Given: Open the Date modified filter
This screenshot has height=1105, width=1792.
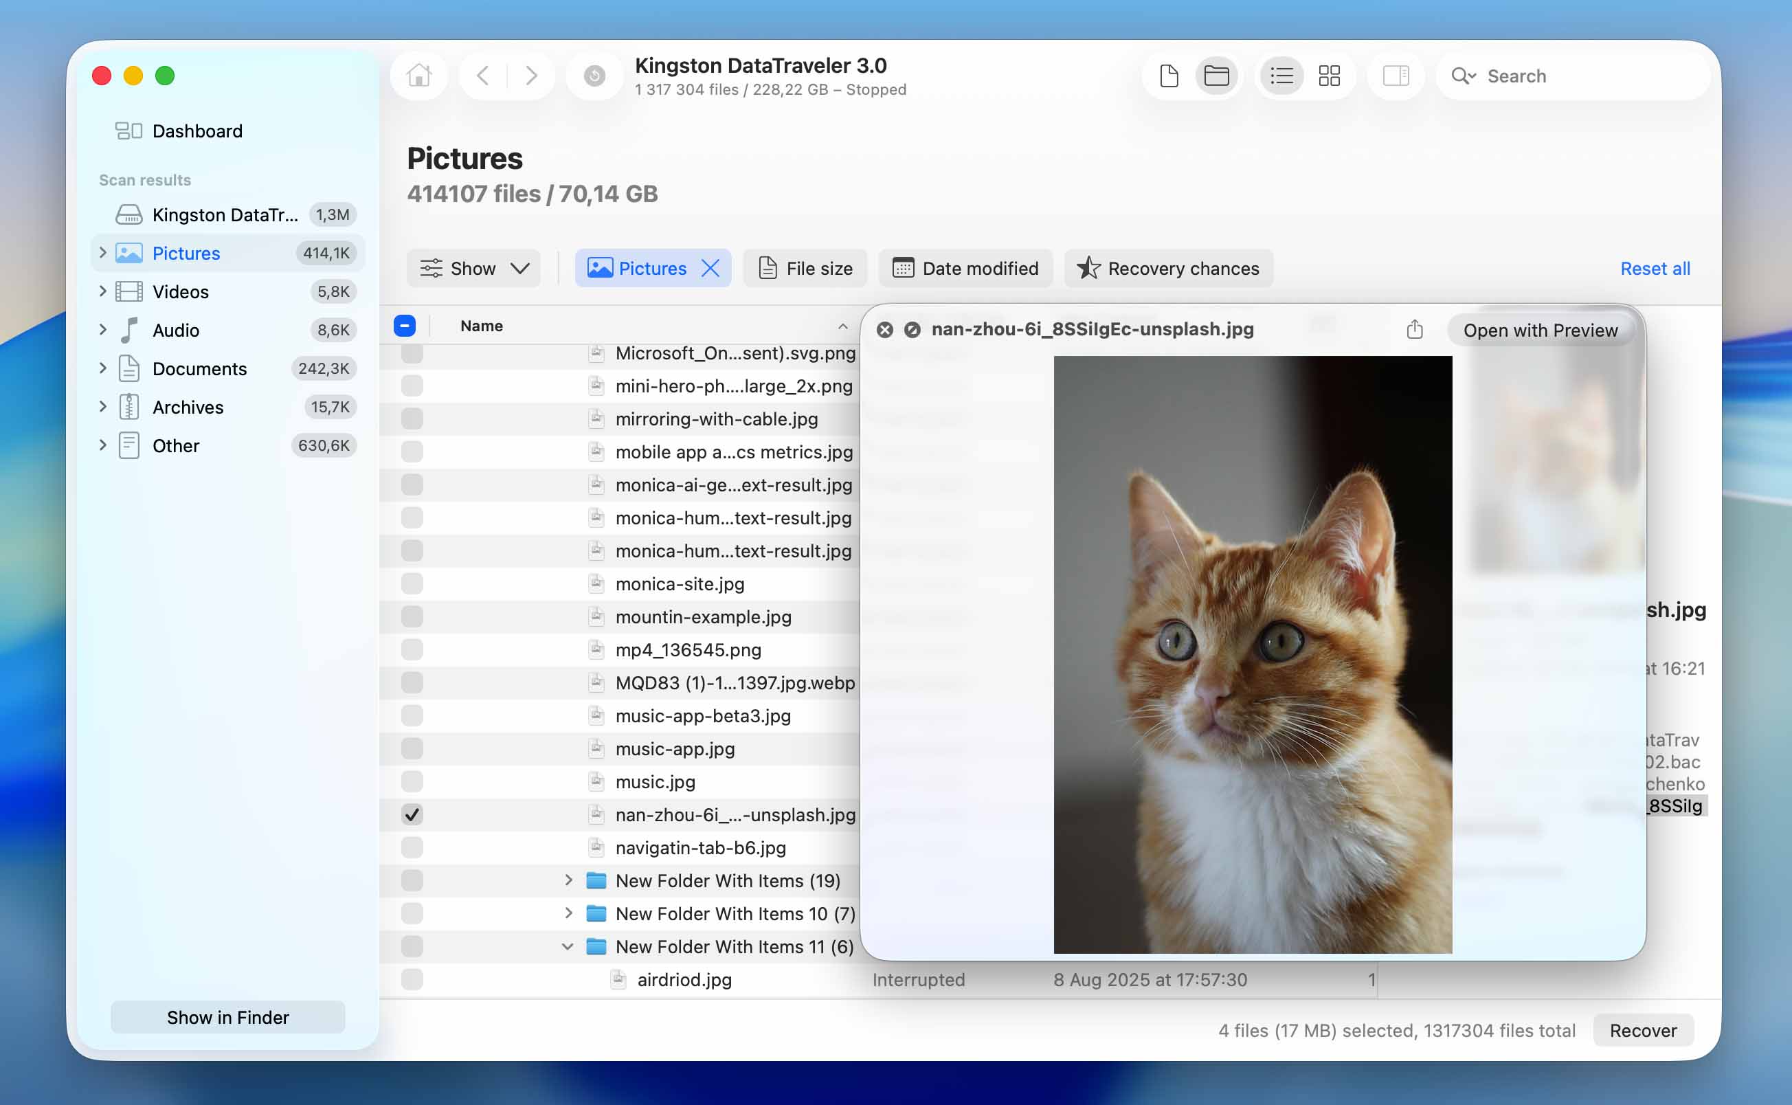Looking at the screenshot, I should point(965,268).
